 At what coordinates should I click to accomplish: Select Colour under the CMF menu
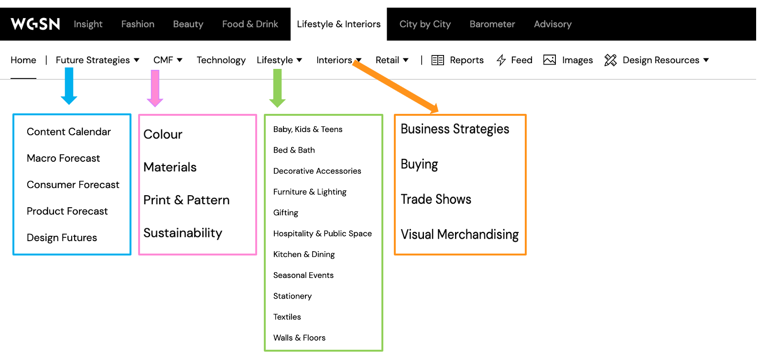(x=163, y=134)
